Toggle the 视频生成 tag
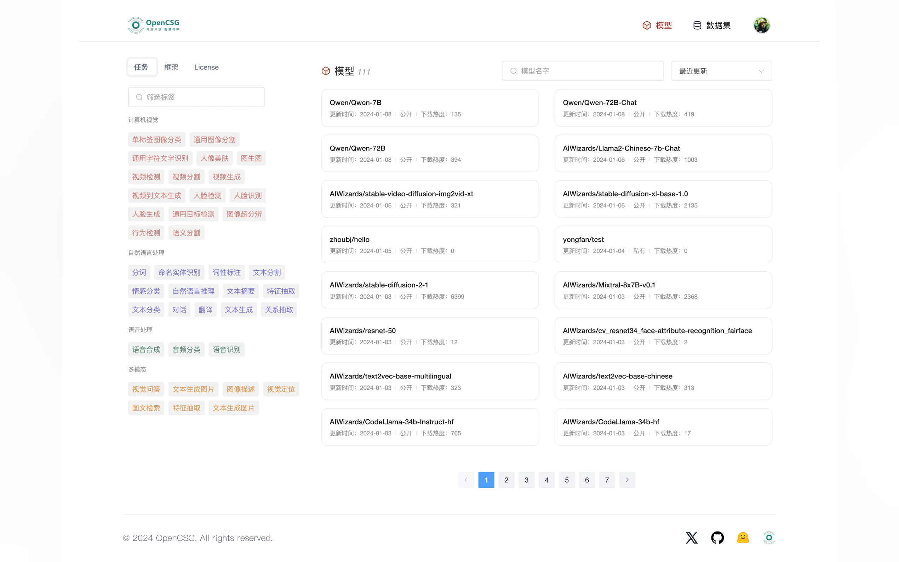The image size is (899, 562). click(226, 177)
